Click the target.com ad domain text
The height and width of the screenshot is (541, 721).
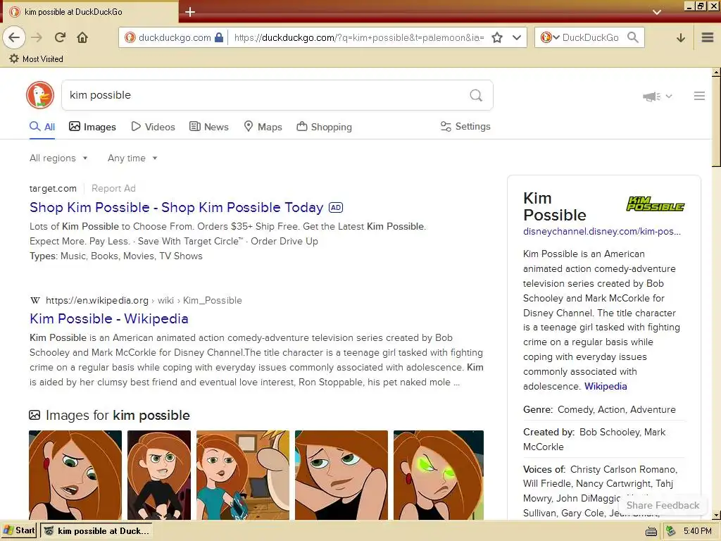click(53, 188)
